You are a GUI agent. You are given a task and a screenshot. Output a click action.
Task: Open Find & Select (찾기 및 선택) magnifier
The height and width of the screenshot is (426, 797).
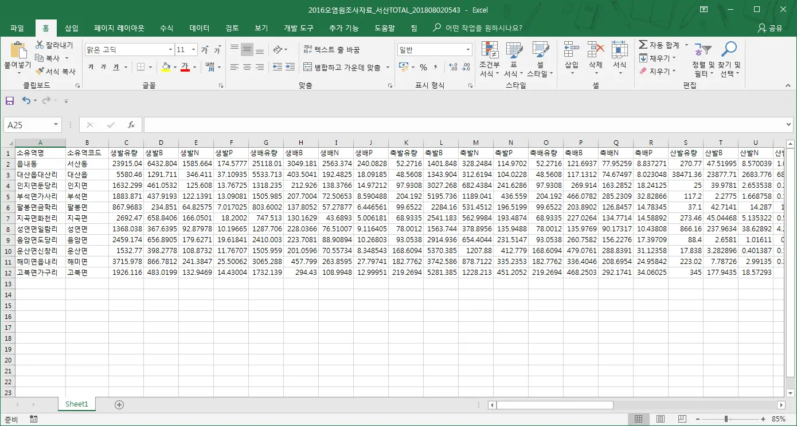tap(729, 59)
